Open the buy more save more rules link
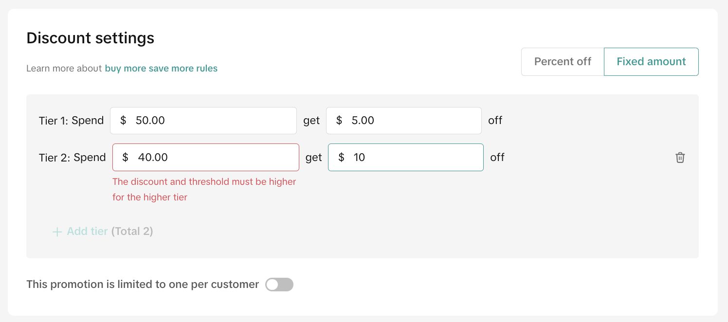728x322 pixels. pos(161,69)
